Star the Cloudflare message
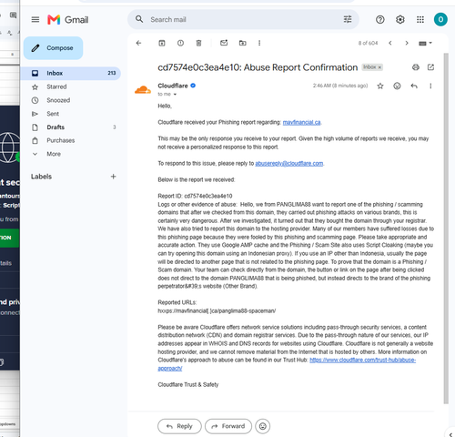The height and width of the screenshot is (437, 455). click(380, 86)
